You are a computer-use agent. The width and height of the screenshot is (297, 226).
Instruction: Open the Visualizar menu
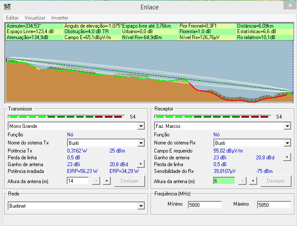coord(35,18)
